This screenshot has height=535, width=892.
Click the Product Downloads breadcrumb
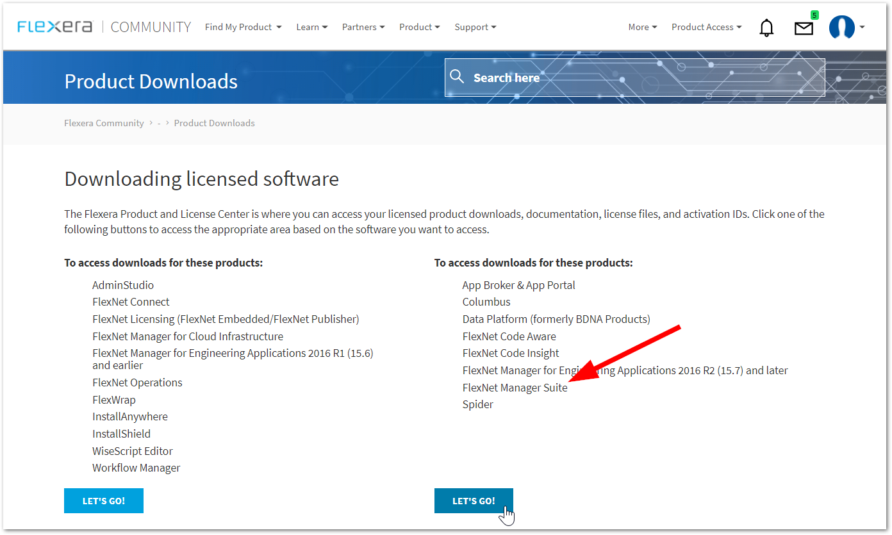point(214,123)
